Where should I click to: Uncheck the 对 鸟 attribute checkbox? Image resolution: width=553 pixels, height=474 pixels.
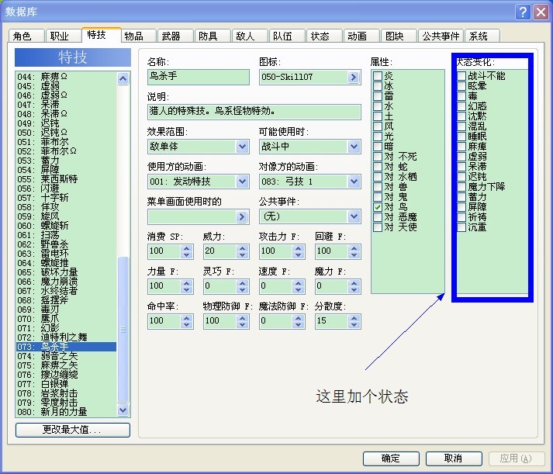click(x=378, y=207)
